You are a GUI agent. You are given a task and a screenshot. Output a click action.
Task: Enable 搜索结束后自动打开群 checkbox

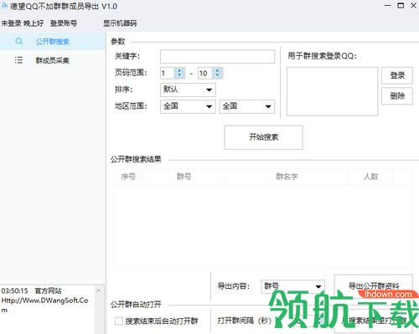119,321
